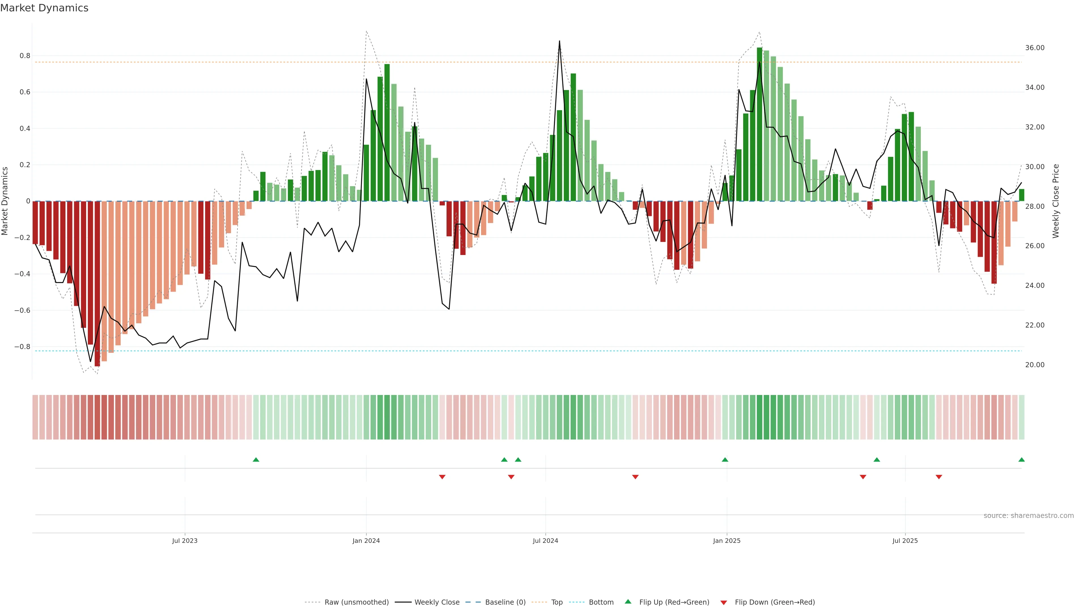The height and width of the screenshot is (612, 1088).
Task: Click the last red flip-down triangle marker
Action: point(938,477)
